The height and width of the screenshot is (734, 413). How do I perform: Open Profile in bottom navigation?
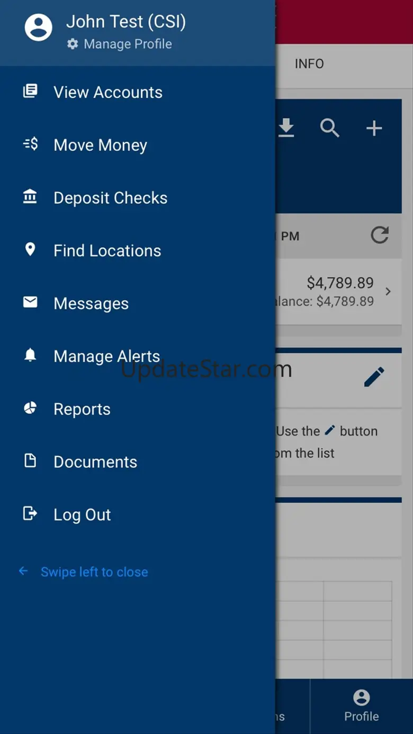coord(362,706)
